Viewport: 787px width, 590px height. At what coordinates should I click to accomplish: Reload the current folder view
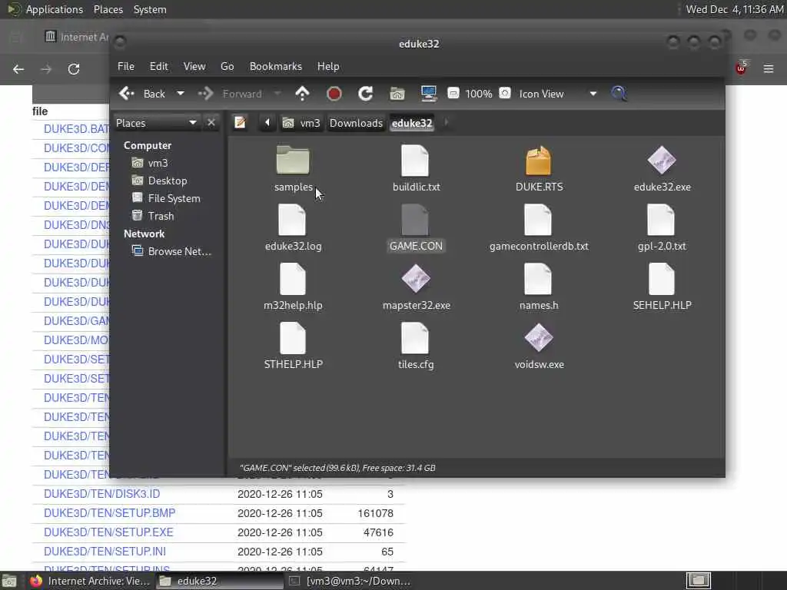pyautogui.click(x=365, y=94)
